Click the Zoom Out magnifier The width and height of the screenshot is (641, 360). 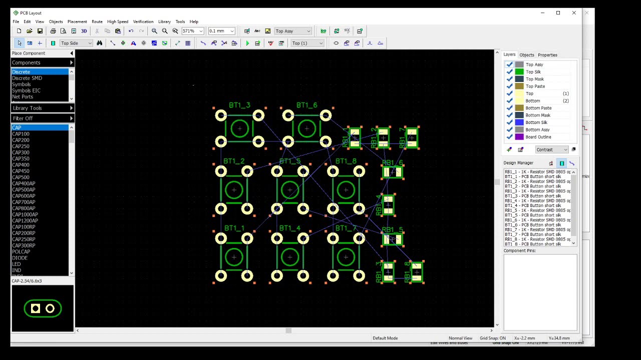click(x=165, y=31)
